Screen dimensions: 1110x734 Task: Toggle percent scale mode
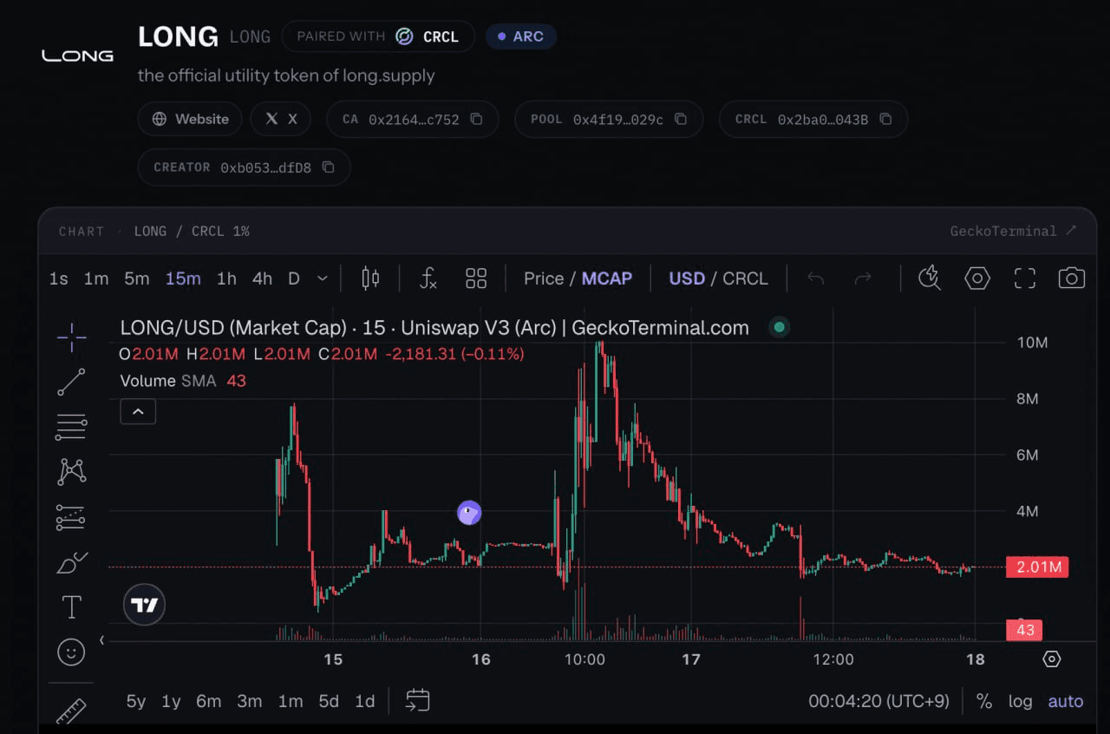(x=984, y=701)
